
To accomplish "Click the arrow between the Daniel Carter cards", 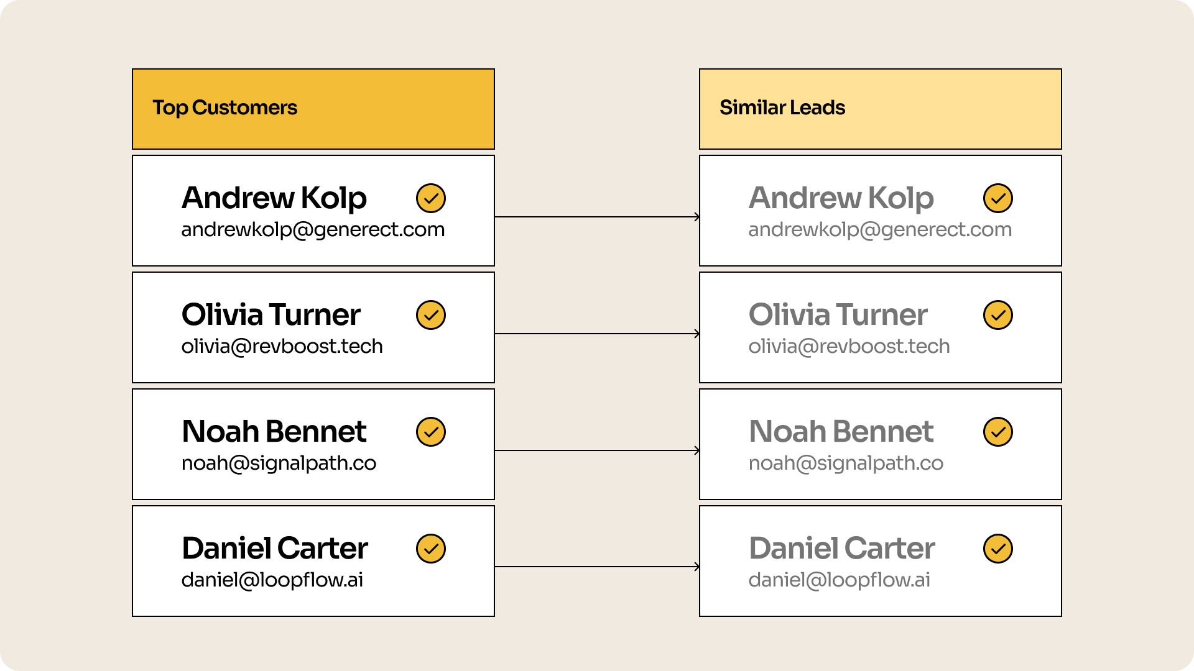I will [597, 567].
